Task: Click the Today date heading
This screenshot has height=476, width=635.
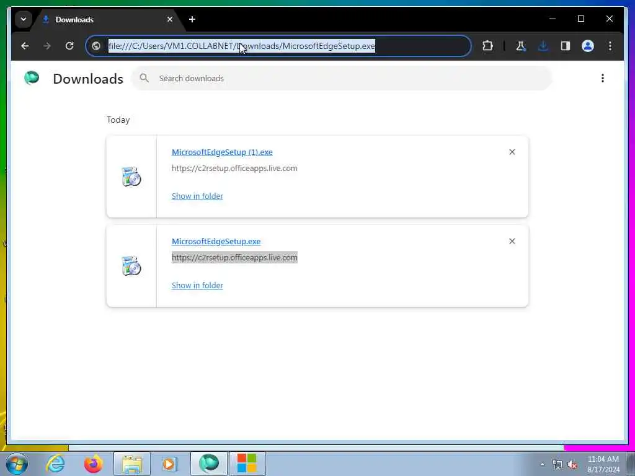Action: [118, 120]
